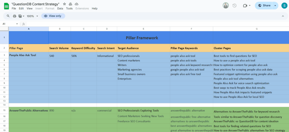Select the cell with value 890
Image resolution: width=289 pixels, height=132 pixels.
pyautogui.click(x=60, y=111)
